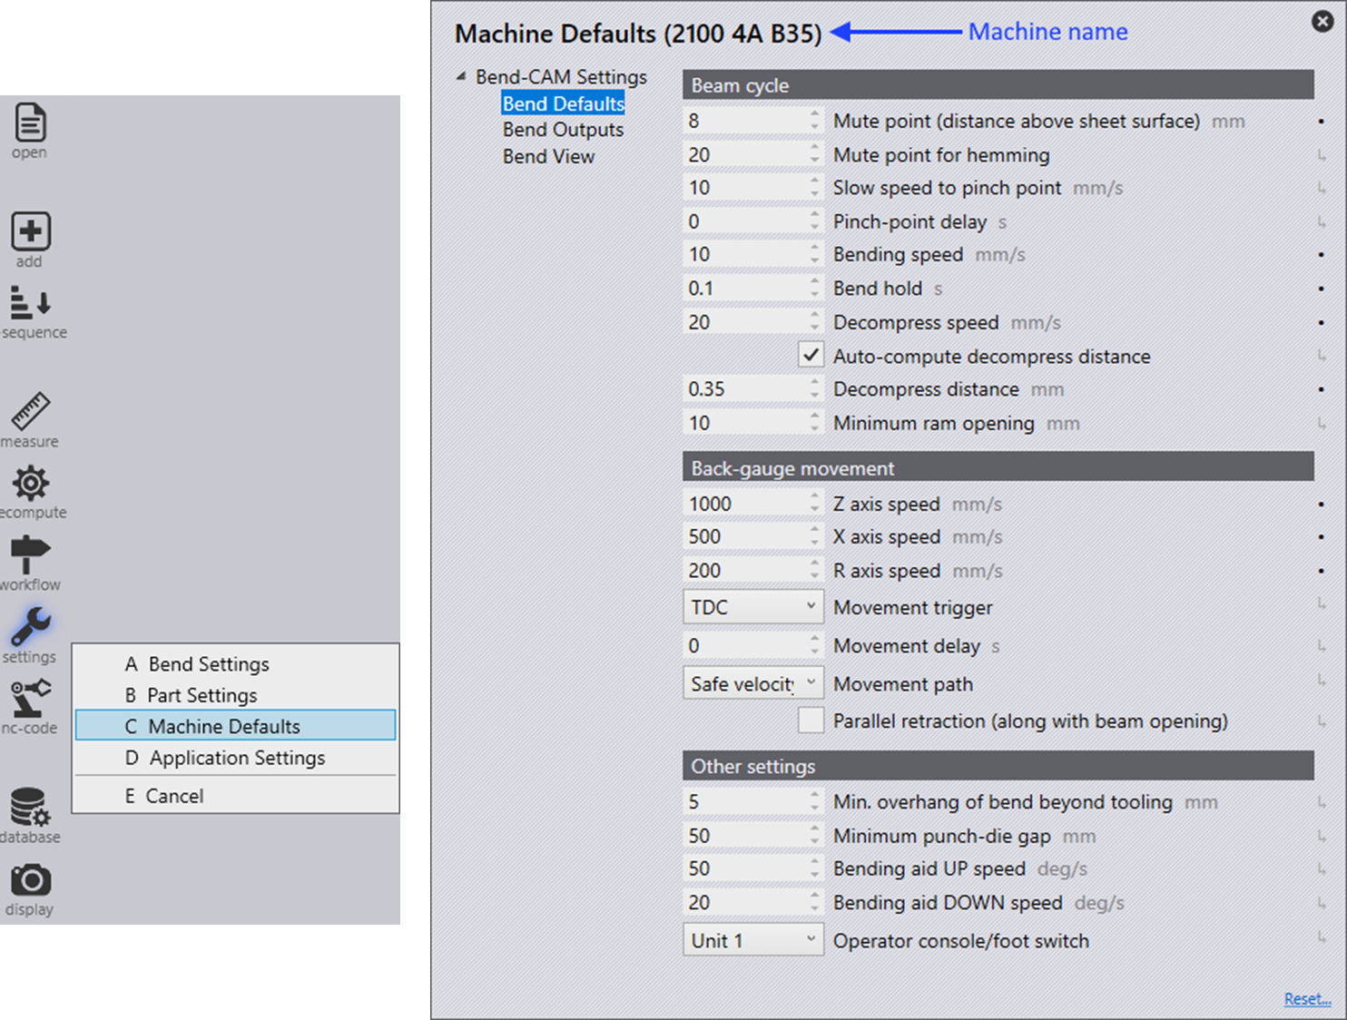The width and height of the screenshot is (1347, 1020).
Task: Click the Movement delay field
Action: tap(752, 646)
